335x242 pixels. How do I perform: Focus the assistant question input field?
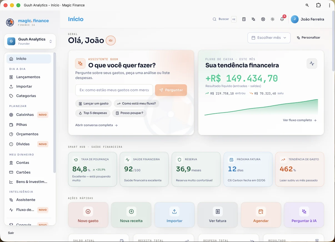coord(114,90)
